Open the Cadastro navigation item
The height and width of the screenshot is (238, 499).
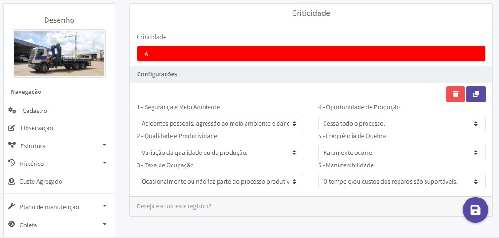(x=34, y=111)
